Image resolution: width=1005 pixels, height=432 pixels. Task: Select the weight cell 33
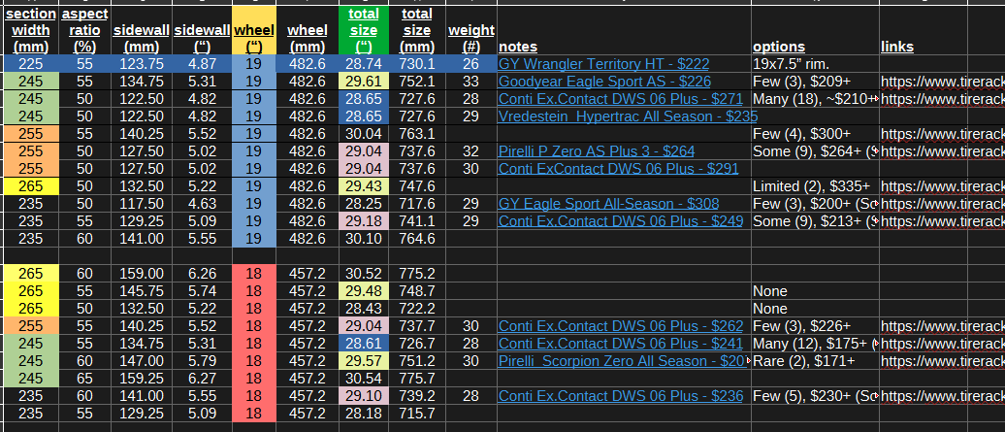point(471,82)
